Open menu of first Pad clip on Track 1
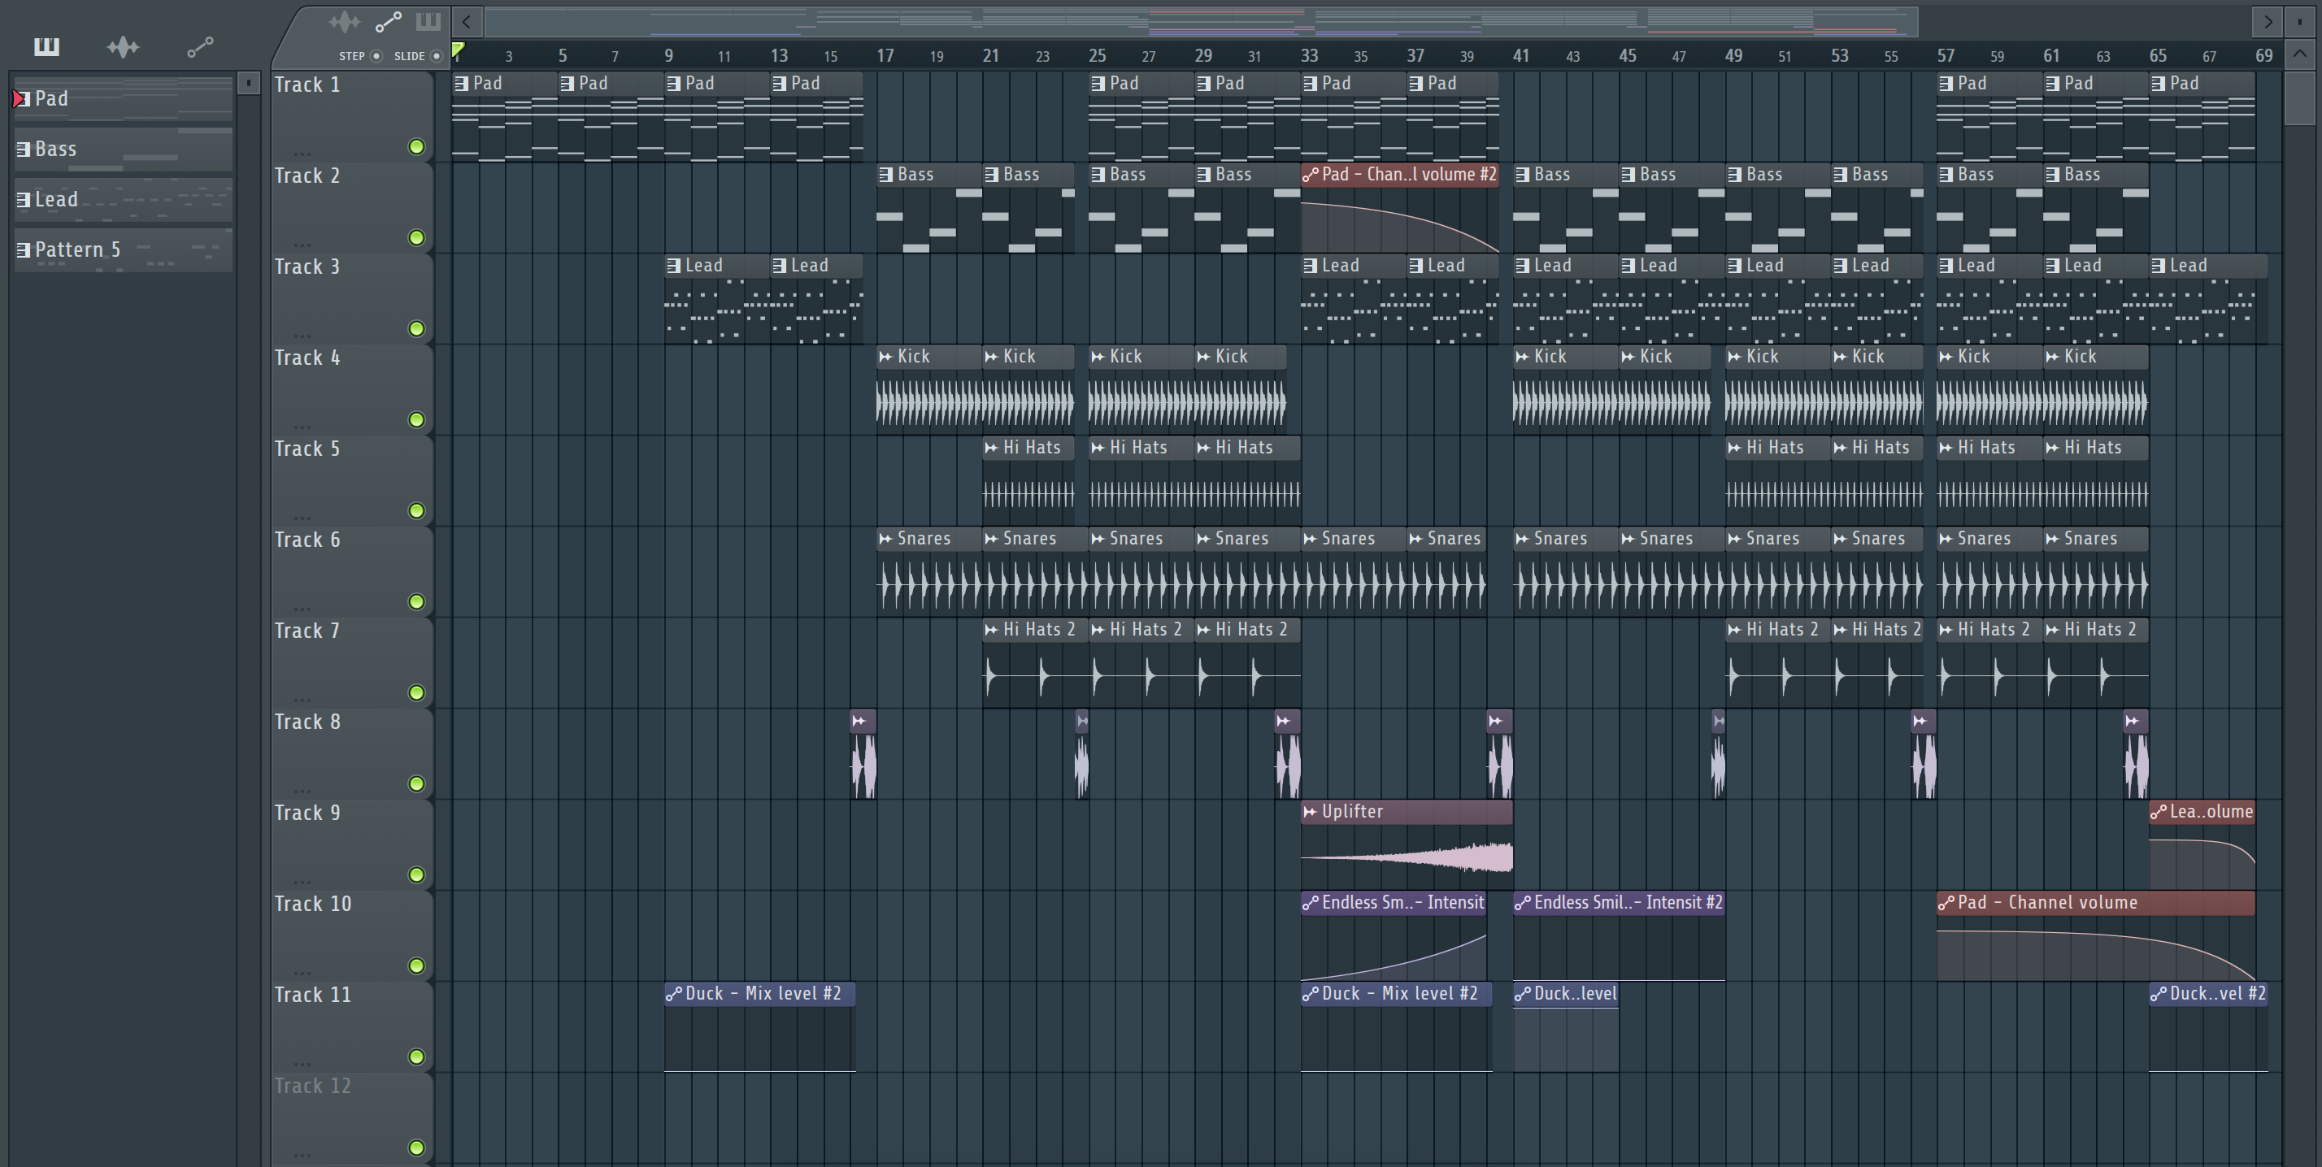 click(462, 84)
